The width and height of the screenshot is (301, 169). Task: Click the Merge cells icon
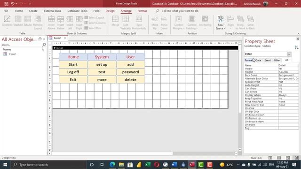click(x=115, y=21)
